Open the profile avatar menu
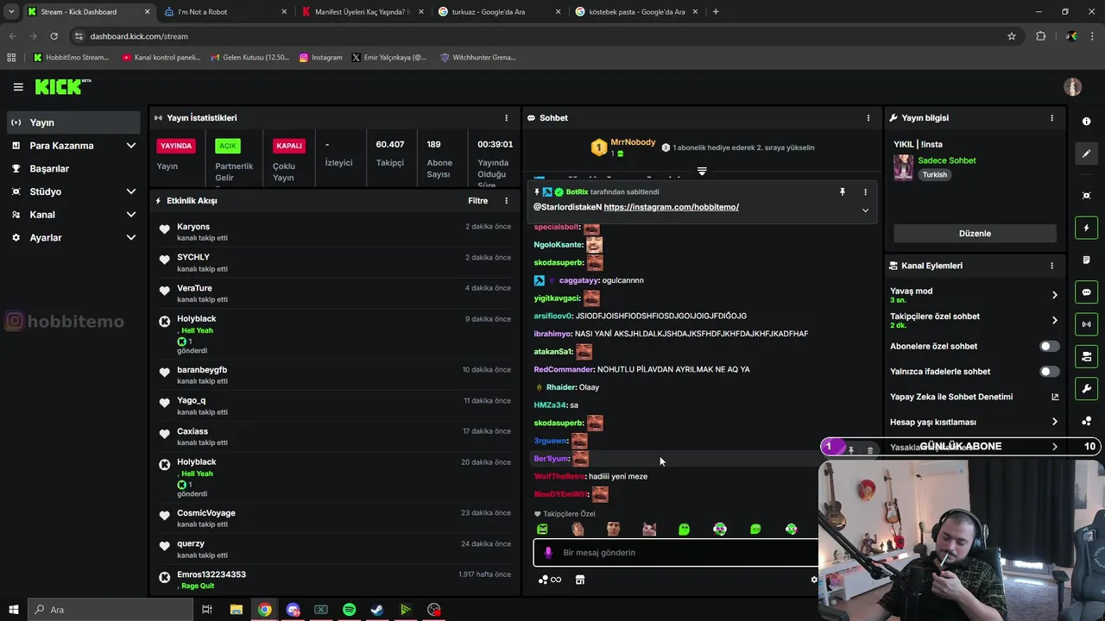The height and width of the screenshot is (621, 1105). [1073, 87]
